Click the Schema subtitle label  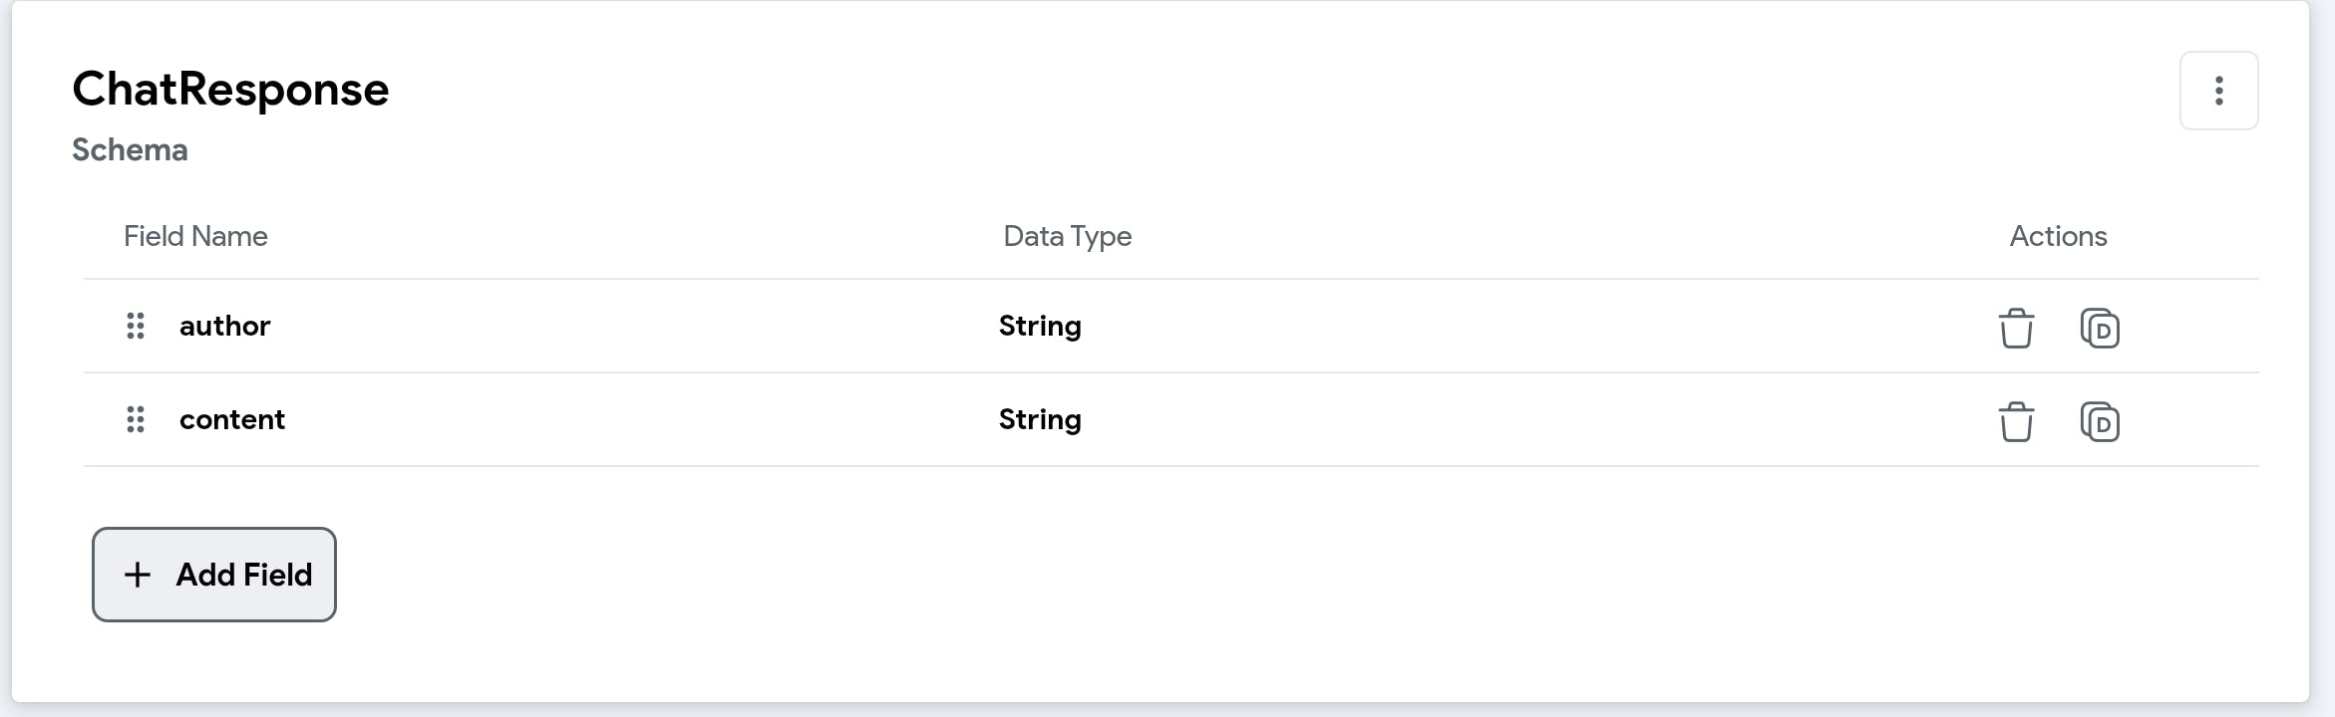coord(130,149)
